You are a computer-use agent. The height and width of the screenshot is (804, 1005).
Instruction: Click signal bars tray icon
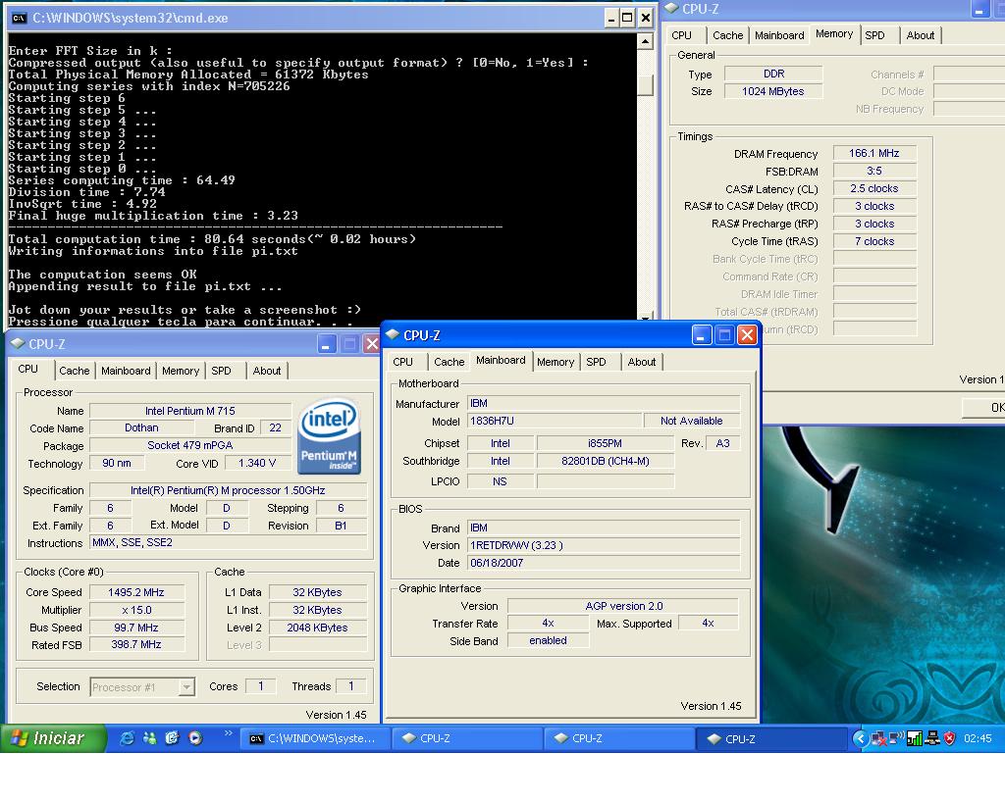pyautogui.click(x=914, y=738)
